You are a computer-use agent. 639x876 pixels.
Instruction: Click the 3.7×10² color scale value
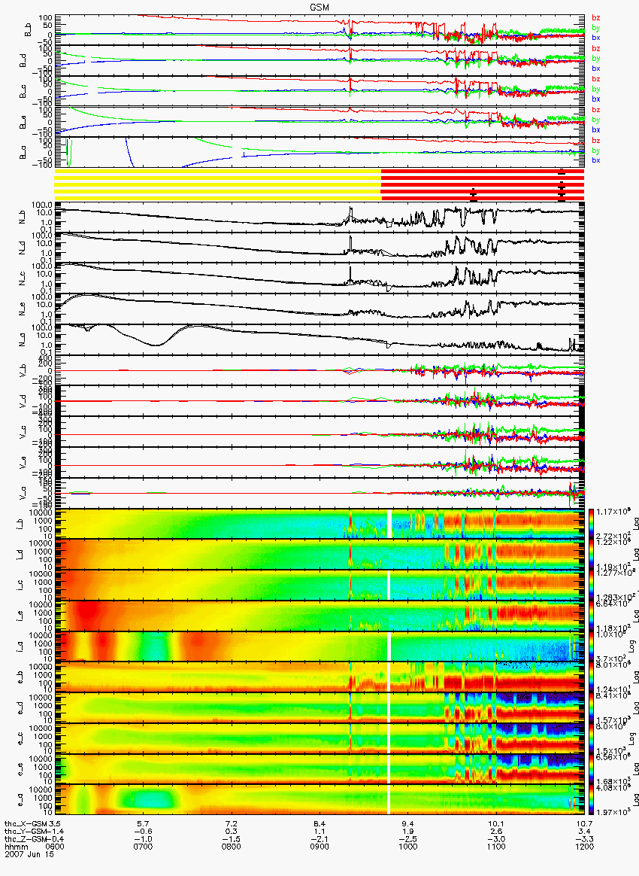(x=610, y=659)
